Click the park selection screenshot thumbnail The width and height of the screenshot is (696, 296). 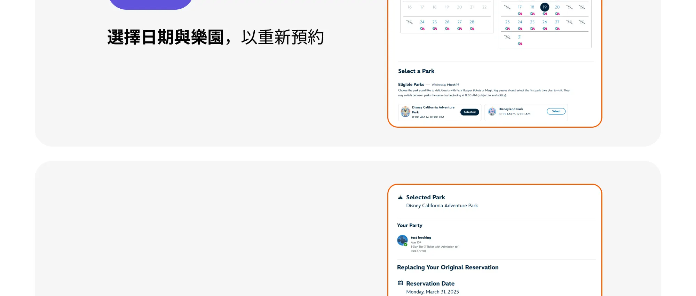click(x=495, y=63)
